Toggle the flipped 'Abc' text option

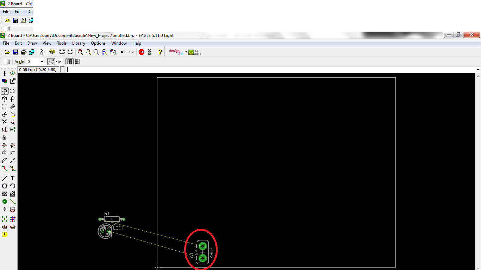coord(59,62)
